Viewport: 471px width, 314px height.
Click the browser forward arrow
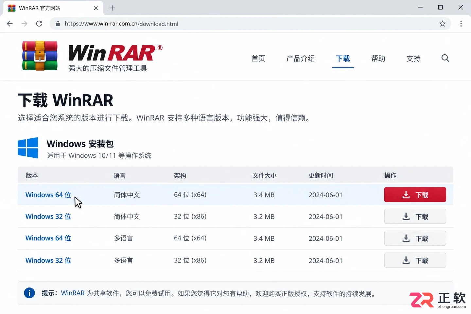[x=25, y=24]
